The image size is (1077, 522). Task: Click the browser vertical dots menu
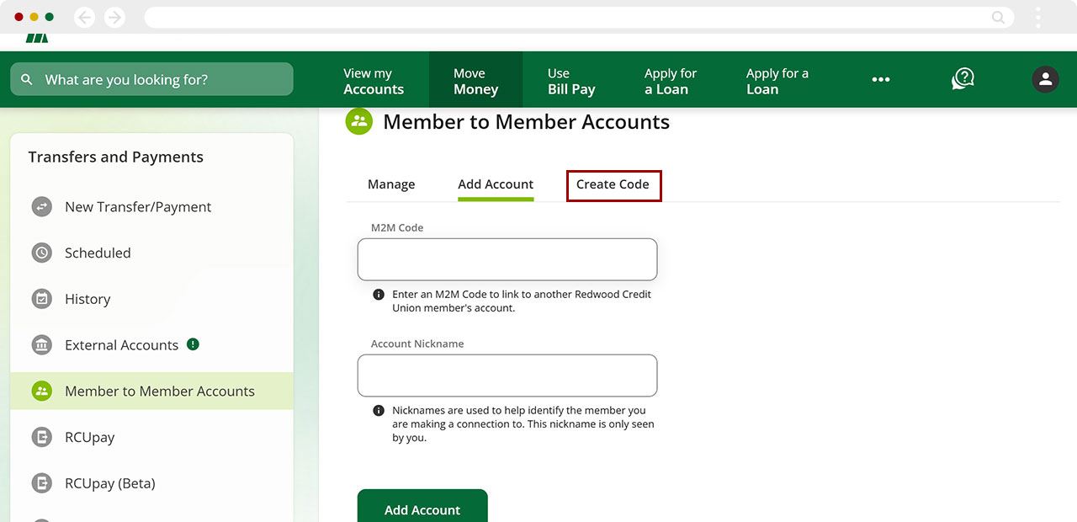click(x=1038, y=17)
